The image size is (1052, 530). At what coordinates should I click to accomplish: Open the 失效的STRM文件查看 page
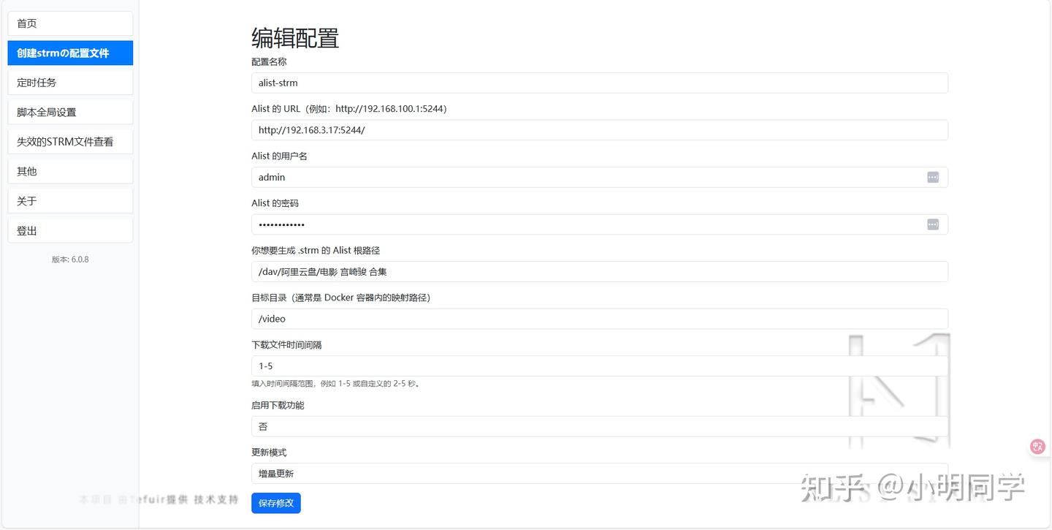coord(69,141)
